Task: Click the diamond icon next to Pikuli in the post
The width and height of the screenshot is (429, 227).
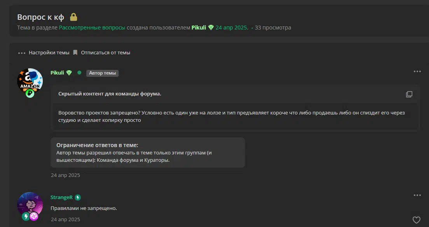Action: [x=69, y=73]
